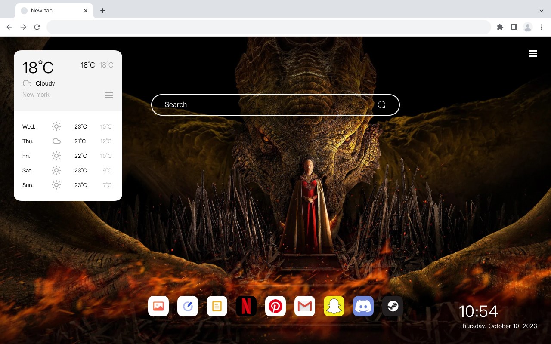Click the 10:54 clock display
This screenshot has height=344, width=551.
click(478, 311)
